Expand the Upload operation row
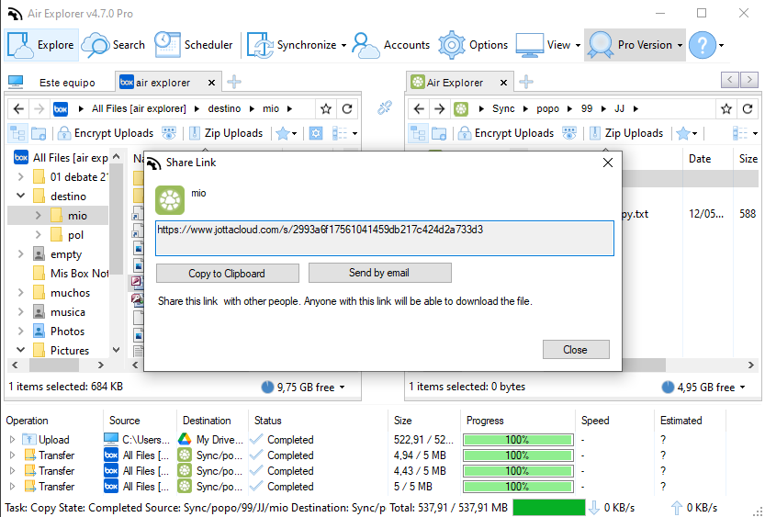Viewport: 765px width, 517px height. point(12,440)
